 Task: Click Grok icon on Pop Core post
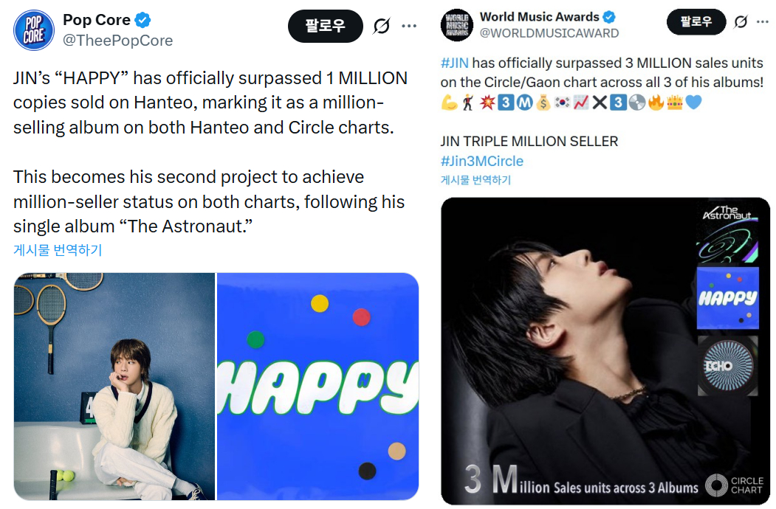[382, 26]
